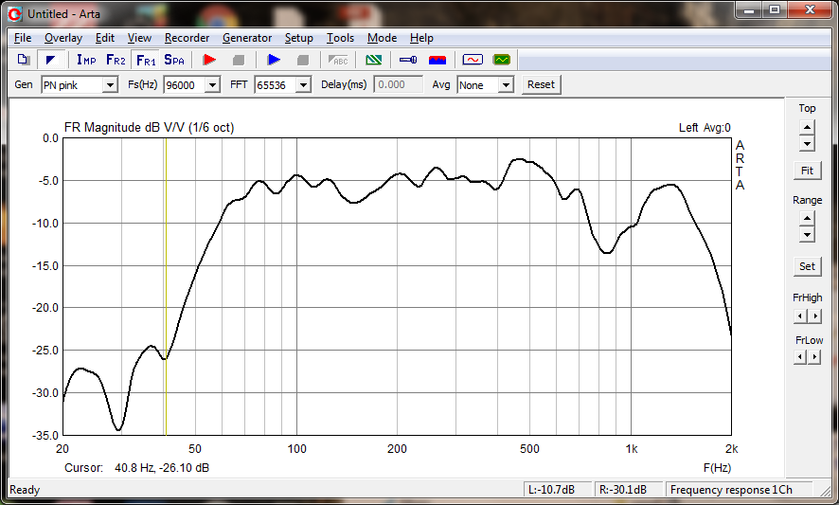Click the 'Ready' status bar text
Image resolution: width=839 pixels, height=505 pixels.
(25, 490)
